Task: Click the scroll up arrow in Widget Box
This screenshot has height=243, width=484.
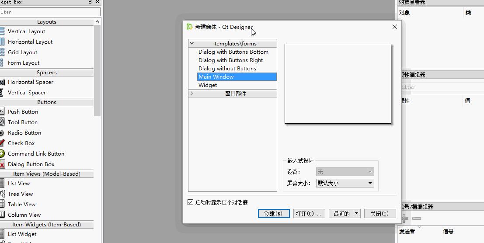Action: [x=97, y=21]
